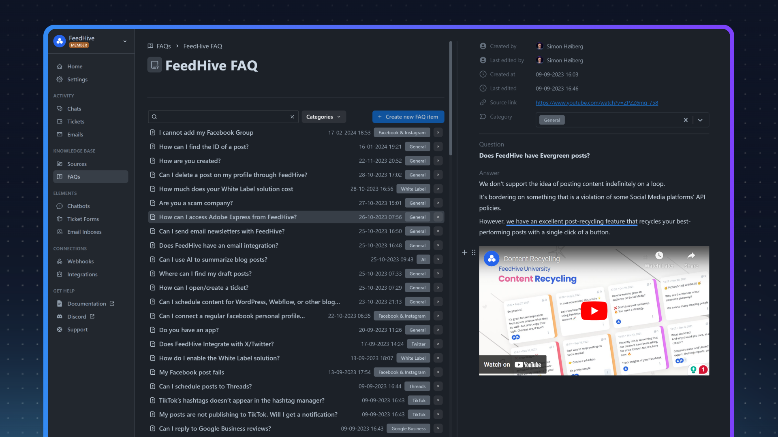Click the White Label tag on cost question

(413, 189)
